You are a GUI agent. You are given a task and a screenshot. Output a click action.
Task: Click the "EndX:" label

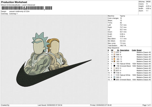tap(110, 34)
